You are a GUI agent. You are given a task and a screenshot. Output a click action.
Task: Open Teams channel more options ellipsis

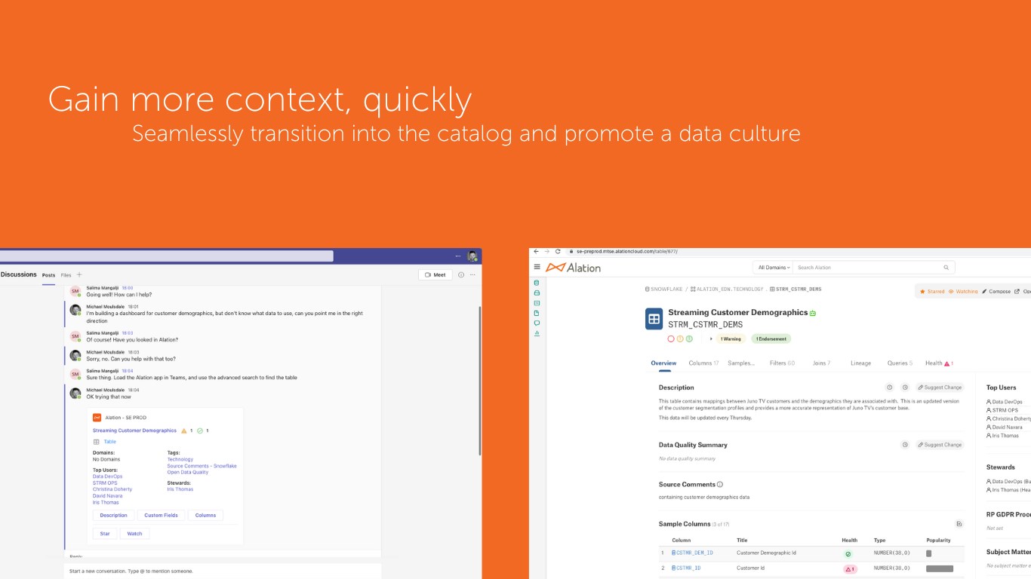472,275
